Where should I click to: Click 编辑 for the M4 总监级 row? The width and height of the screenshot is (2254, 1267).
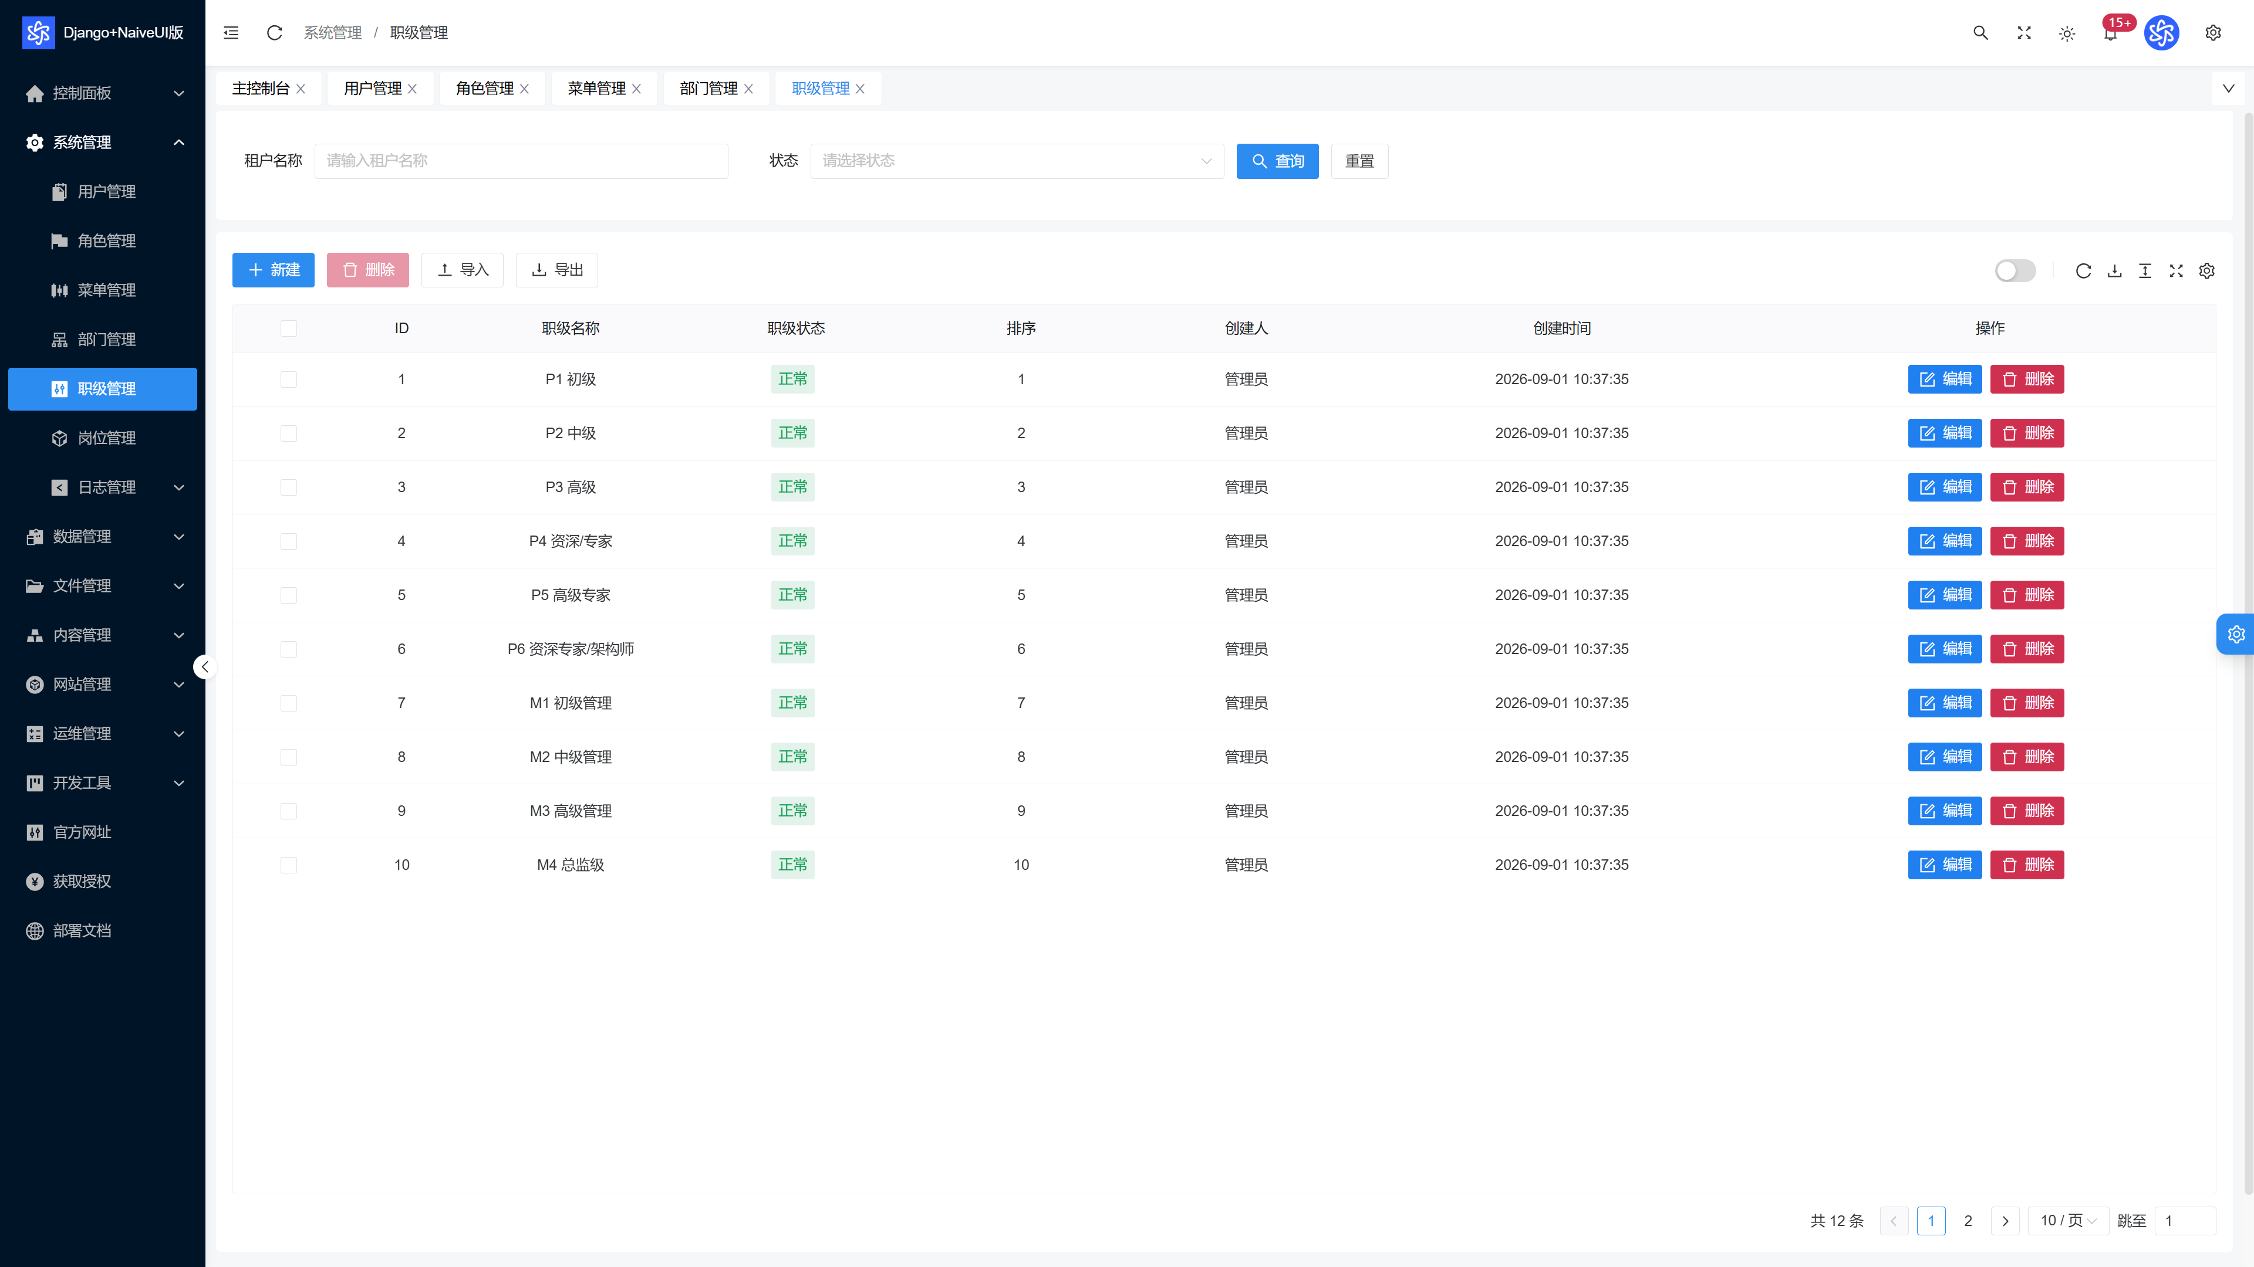coord(1944,865)
